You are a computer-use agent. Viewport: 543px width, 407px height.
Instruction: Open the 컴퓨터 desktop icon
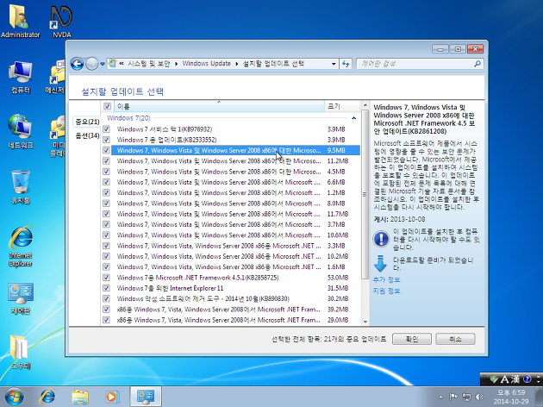20,78
